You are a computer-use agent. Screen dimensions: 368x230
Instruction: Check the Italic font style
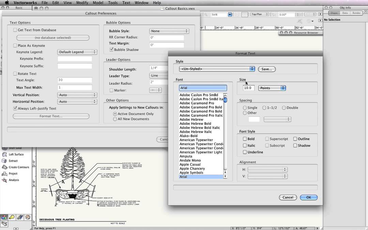[245, 145]
